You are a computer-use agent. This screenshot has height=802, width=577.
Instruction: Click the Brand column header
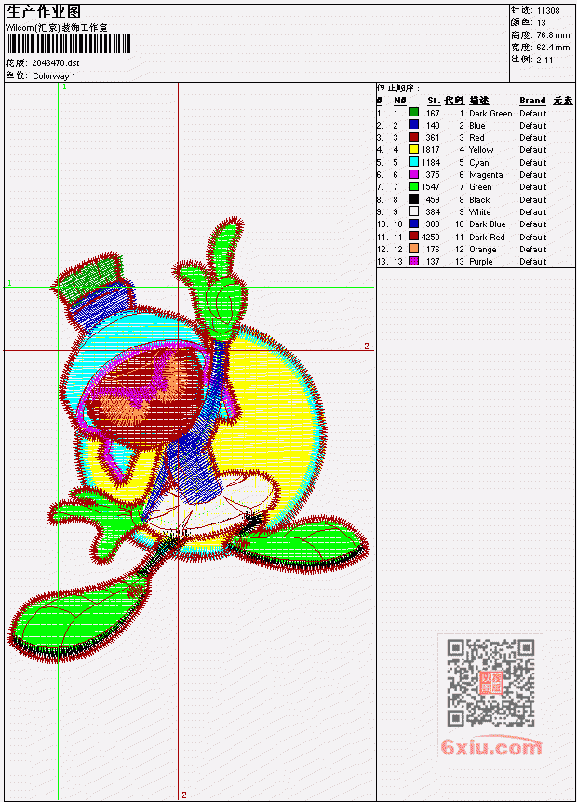click(x=532, y=101)
